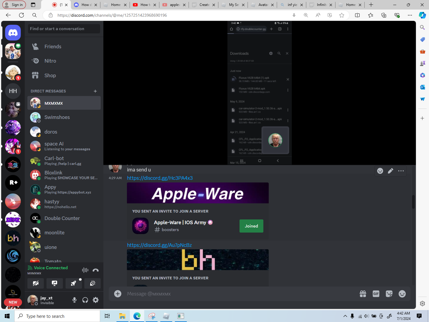
Task: Refresh the browser page
Action: (x=21, y=15)
